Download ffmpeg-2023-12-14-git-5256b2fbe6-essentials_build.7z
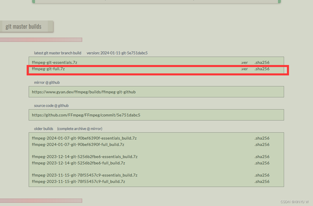Screen dimensions: 313x206 [85, 157]
